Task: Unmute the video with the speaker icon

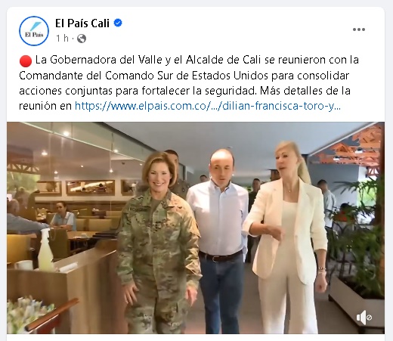Action: point(364,318)
